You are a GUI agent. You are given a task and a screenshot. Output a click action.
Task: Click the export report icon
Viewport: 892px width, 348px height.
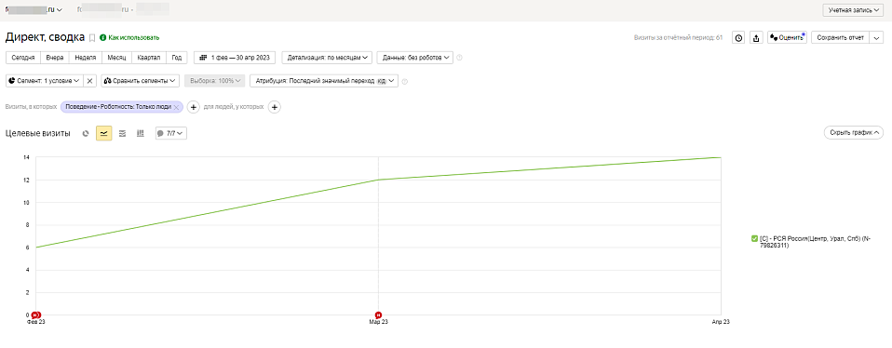click(756, 38)
